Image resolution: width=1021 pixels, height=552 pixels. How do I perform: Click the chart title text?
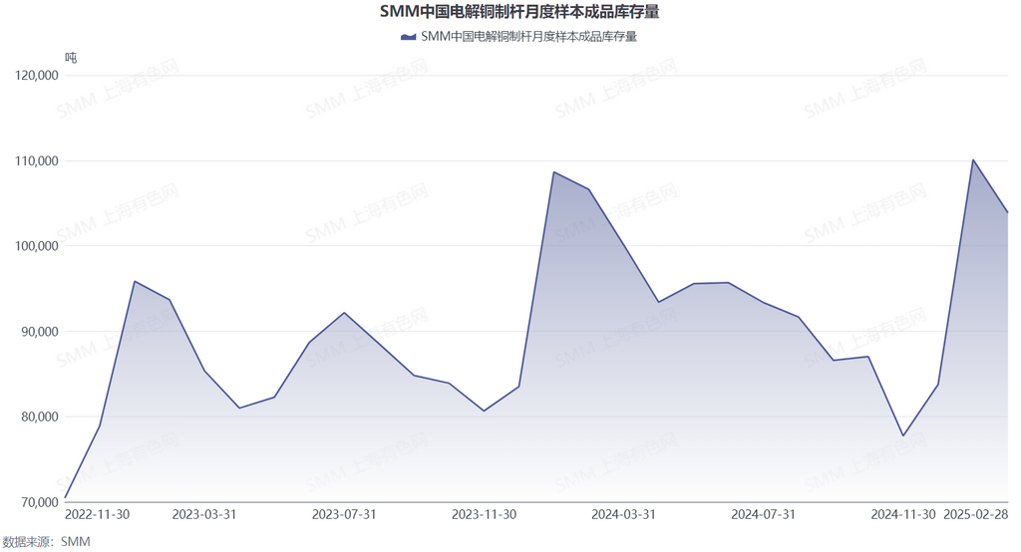click(519, 12)
